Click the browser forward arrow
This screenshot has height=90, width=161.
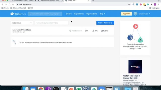coord(6,4)
